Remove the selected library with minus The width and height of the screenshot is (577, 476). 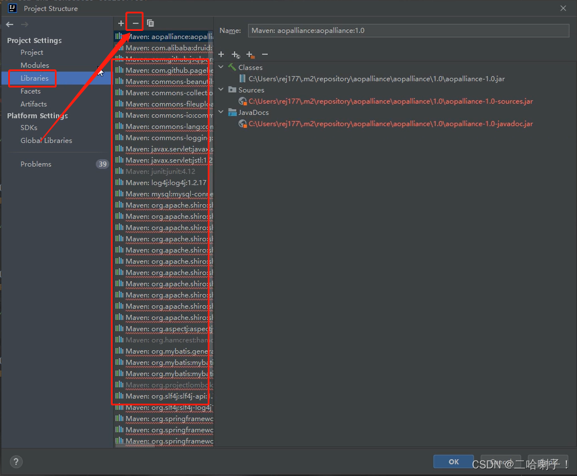pyautogui.click(x=135, y=23)
